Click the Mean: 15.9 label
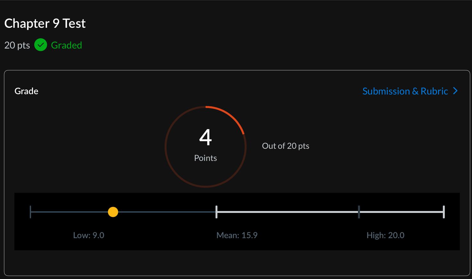Screen dimensions: 472x279 [237, 235]
